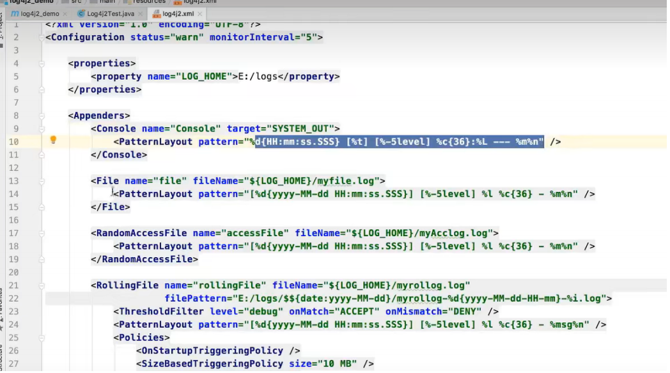The image size is (670, 373).
Task: Click the closing </properties> tag
Action: 105,90
